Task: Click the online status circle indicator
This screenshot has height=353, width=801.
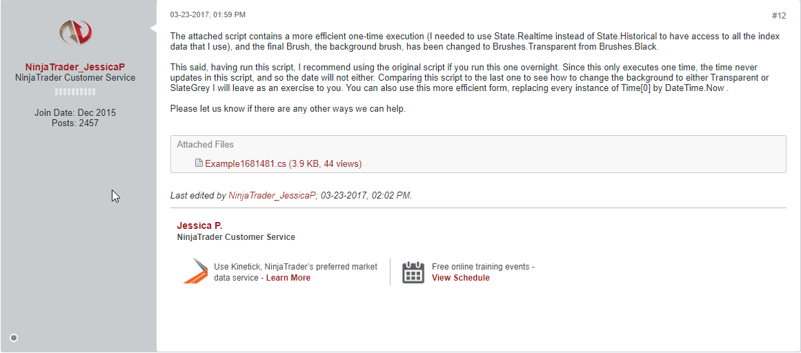Action: [x=14, y=337]
